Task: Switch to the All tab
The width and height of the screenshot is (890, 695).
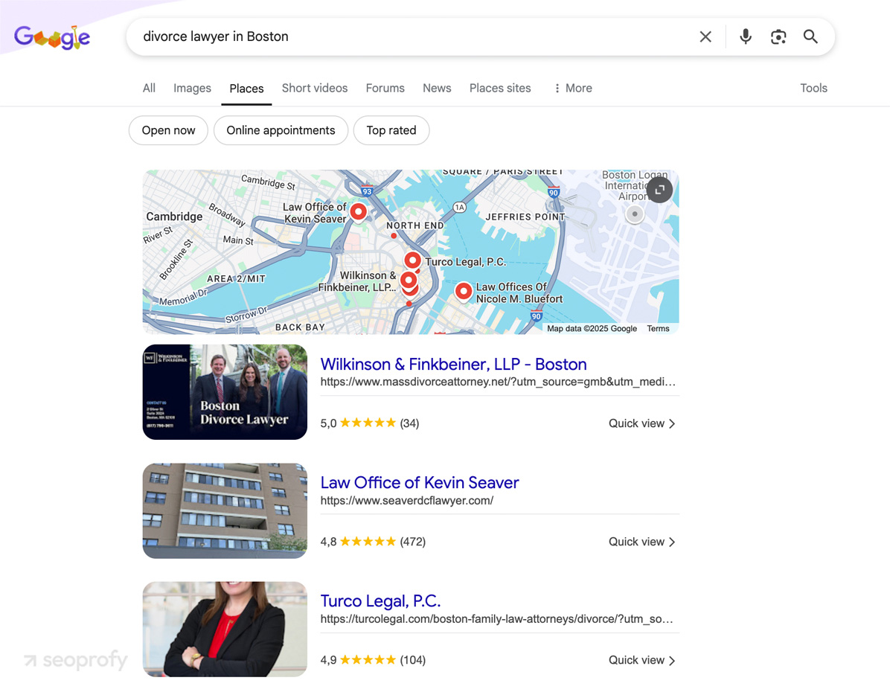Action: (x=149, y=88)
